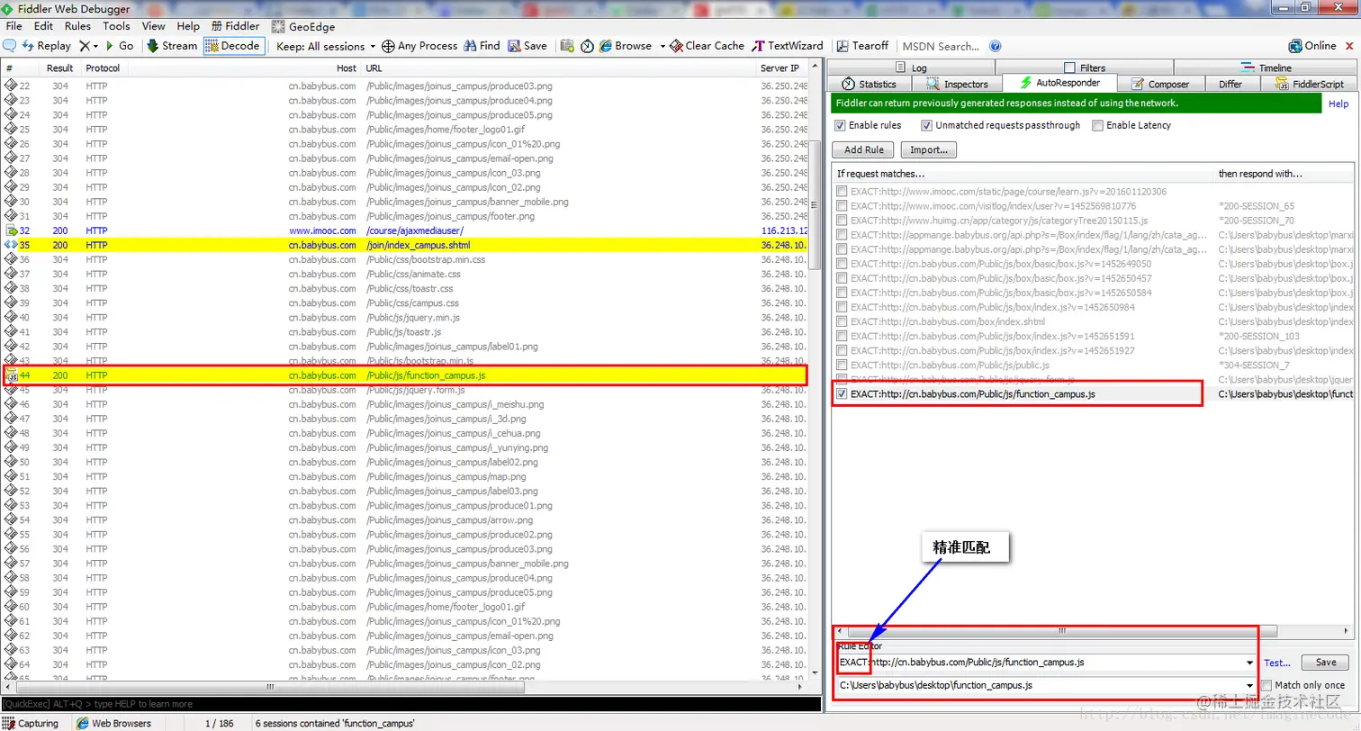This screenshot has width=1361, height=731.
Task: Switch to the Filters tab
Action: [x=1085, y=68]
